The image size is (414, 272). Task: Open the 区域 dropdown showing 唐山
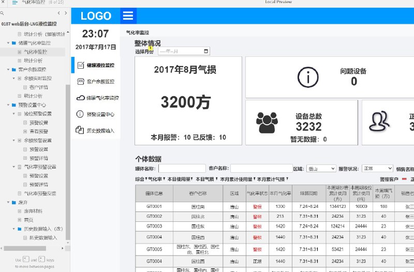321,169
